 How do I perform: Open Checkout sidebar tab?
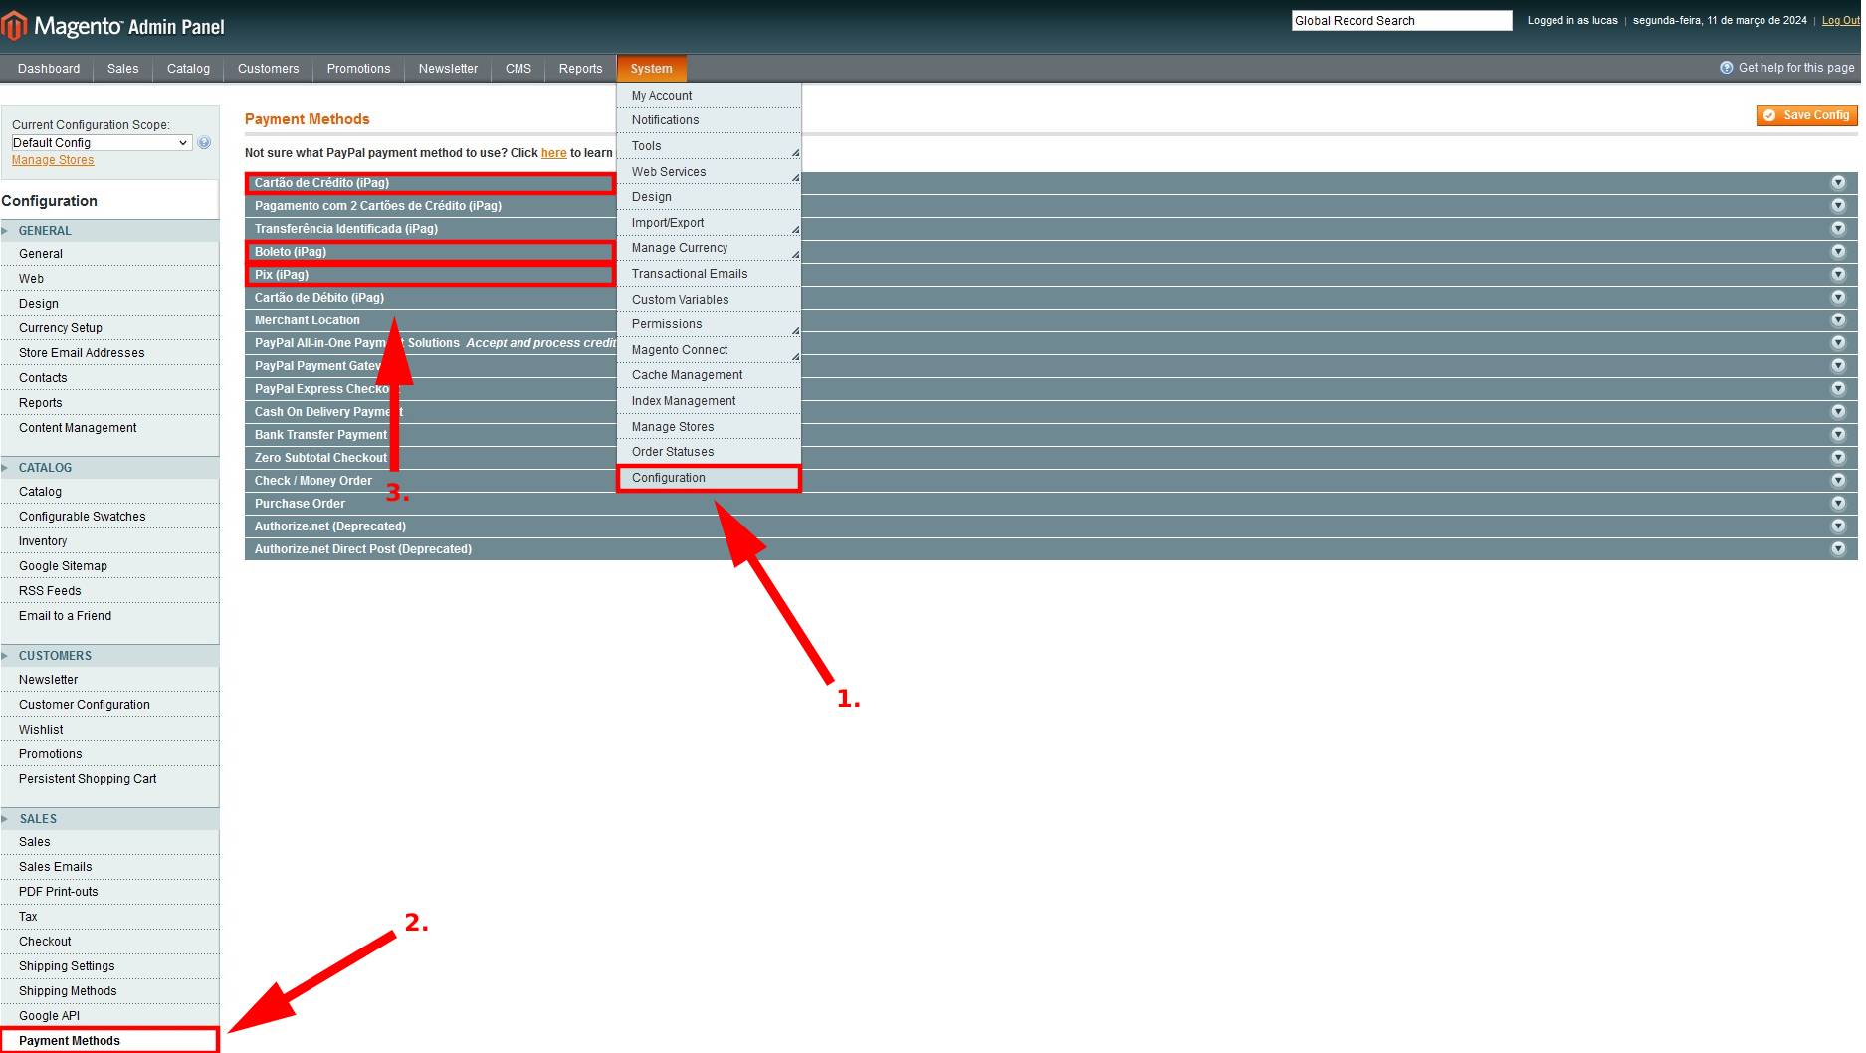tap(109, 942)
